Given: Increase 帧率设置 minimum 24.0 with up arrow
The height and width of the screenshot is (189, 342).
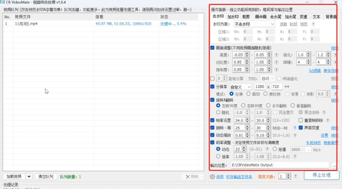Looking at the screenshot, I should point(247,119).
